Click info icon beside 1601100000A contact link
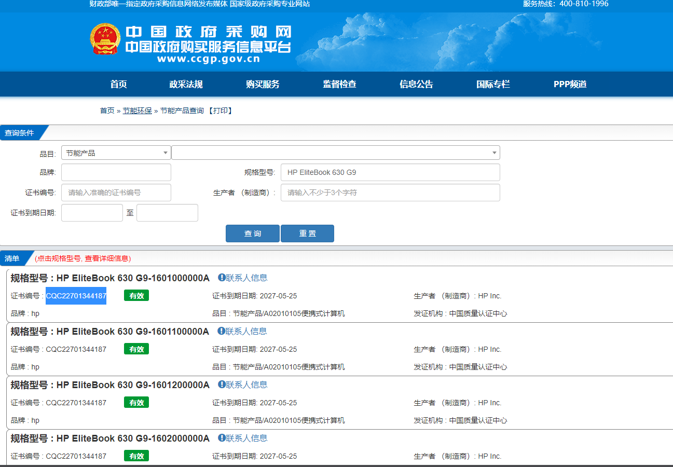 [222, 331]
